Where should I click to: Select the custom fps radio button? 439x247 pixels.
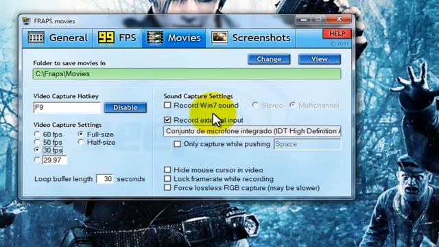pyautogui.click(x=37, y=160)
